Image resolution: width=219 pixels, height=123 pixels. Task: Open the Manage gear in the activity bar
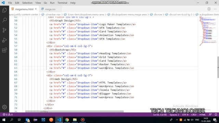[x=4, y=107]
